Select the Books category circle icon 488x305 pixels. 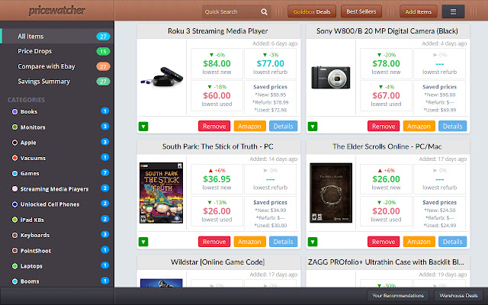(14, 111)
